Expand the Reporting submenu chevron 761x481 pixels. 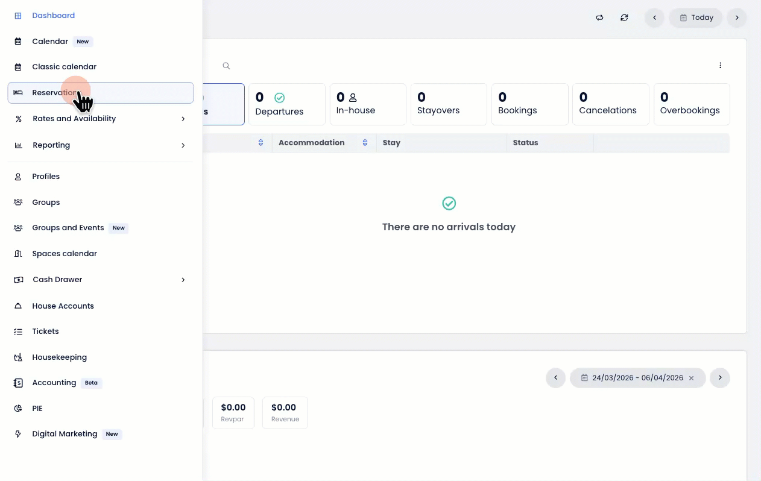[183, 145]
